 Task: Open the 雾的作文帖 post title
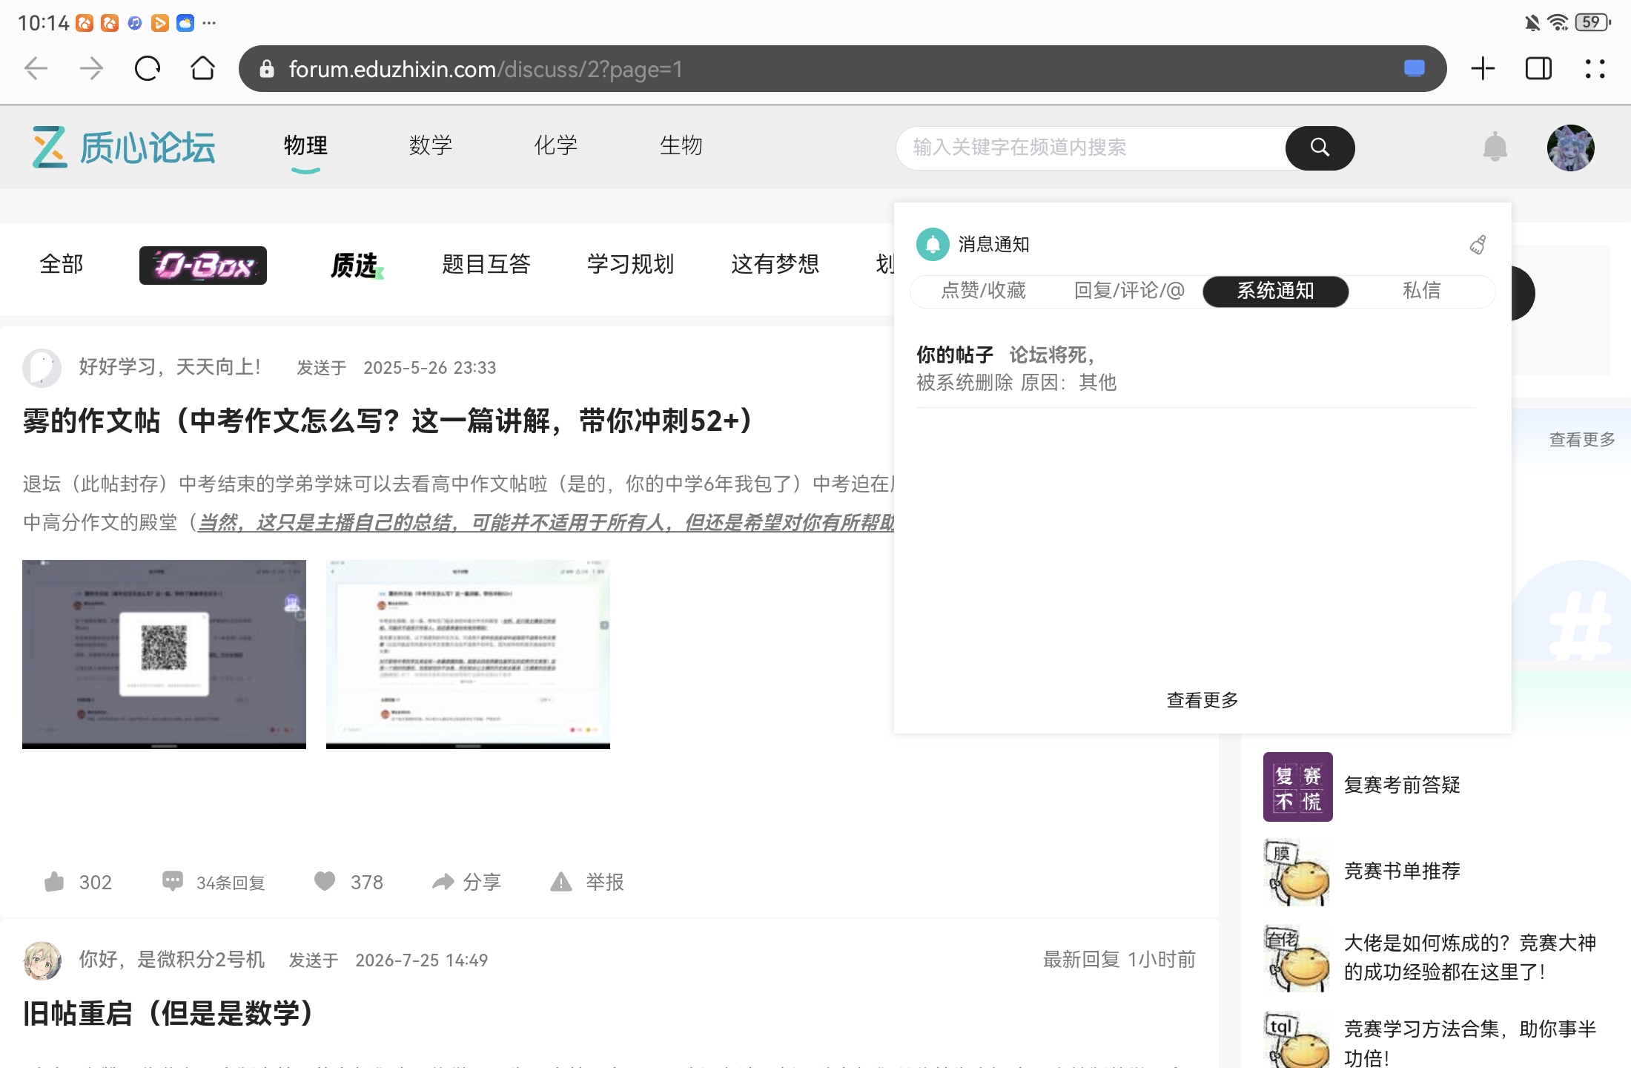pos(388,421)
